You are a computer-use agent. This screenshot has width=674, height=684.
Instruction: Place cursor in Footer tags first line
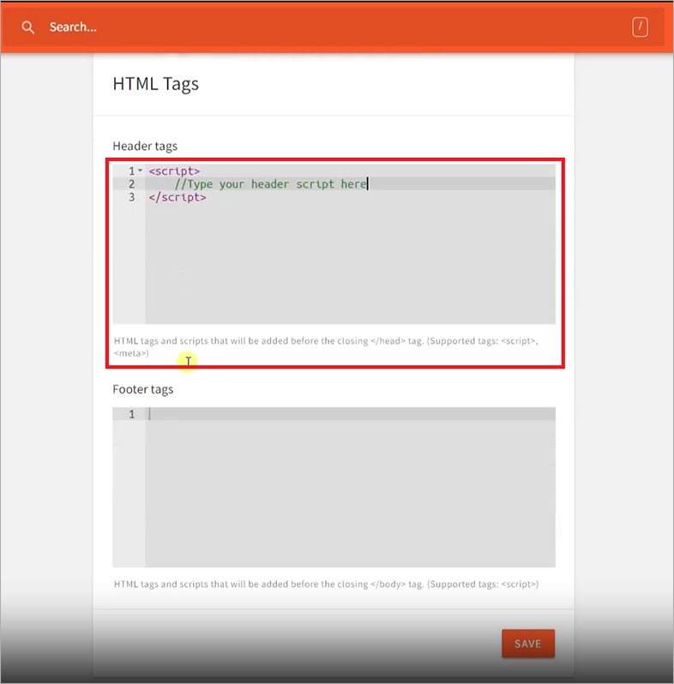pyautogui.click(x=343, y=414)
